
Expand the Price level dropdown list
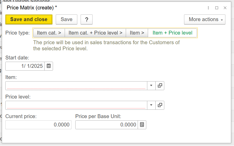tap(151, 105)
